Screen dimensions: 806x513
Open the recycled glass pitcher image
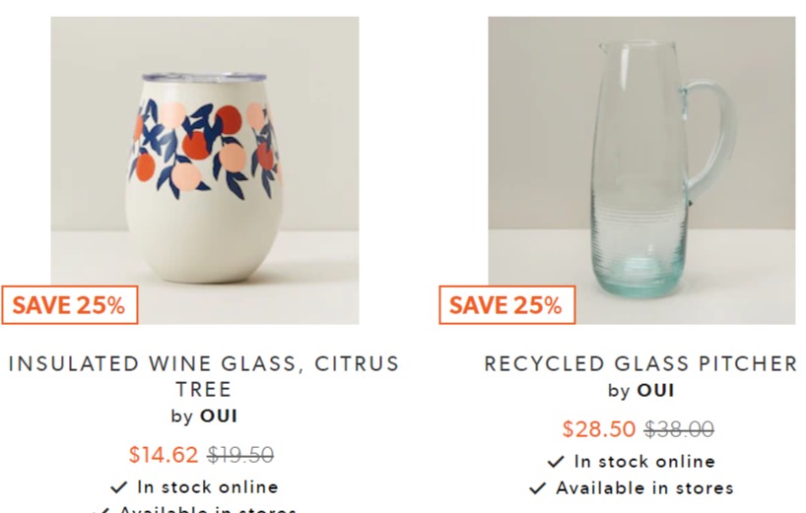641,170
